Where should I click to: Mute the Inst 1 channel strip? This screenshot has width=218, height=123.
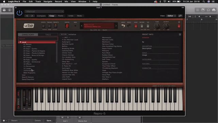point(62,118)
